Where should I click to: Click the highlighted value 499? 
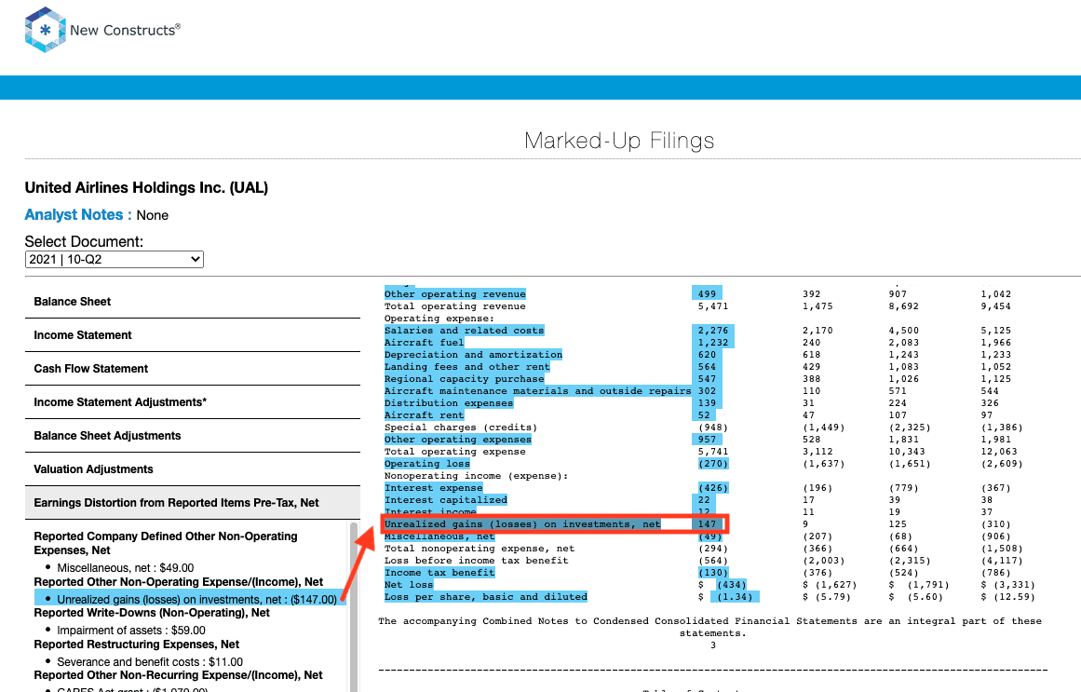707,294
